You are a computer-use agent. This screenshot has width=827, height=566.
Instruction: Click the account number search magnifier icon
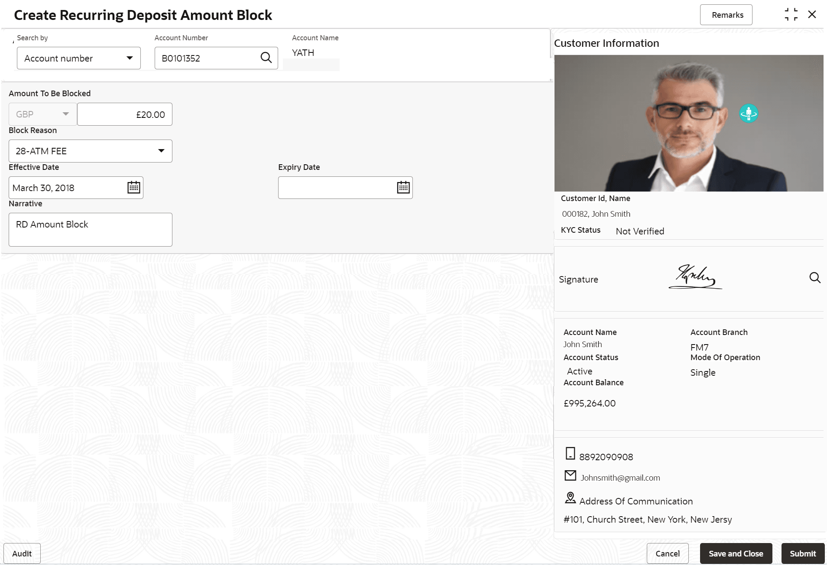pos(266,58)
